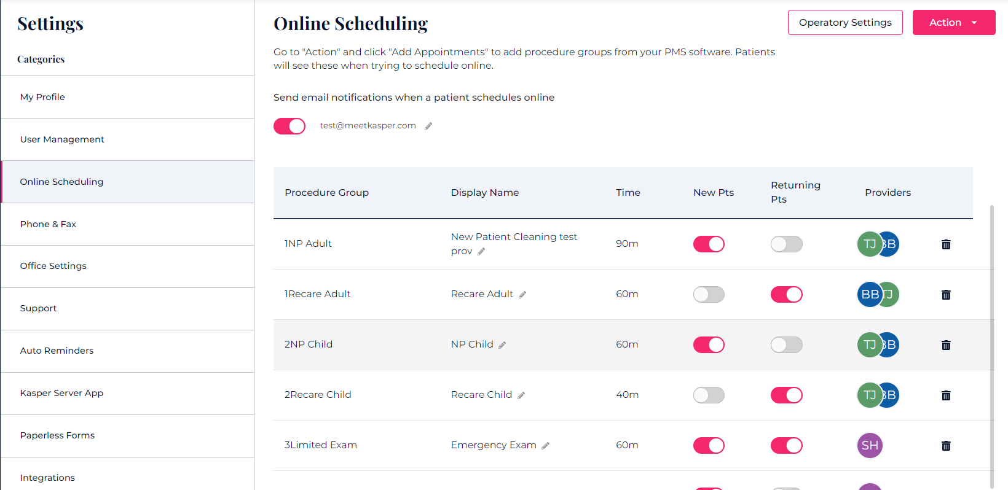Enable Returning Pts for 2NP Child
The image size is (1008, 490).
[786, 345]
